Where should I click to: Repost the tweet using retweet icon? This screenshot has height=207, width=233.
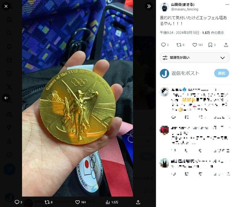(x=179, y=45)
